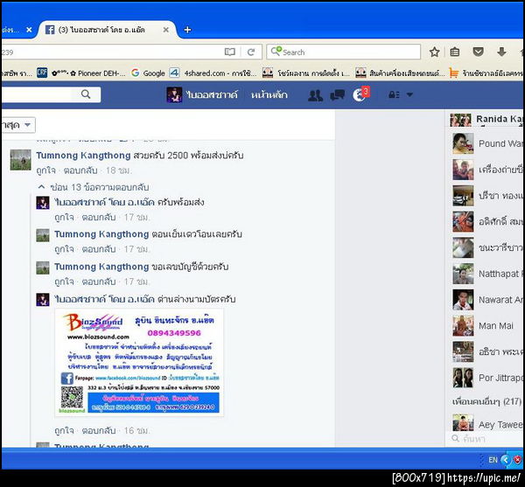Screen dimensions: 525x487
Task: Open chat with Nawarat contact
Action: (x=486, y=300)
